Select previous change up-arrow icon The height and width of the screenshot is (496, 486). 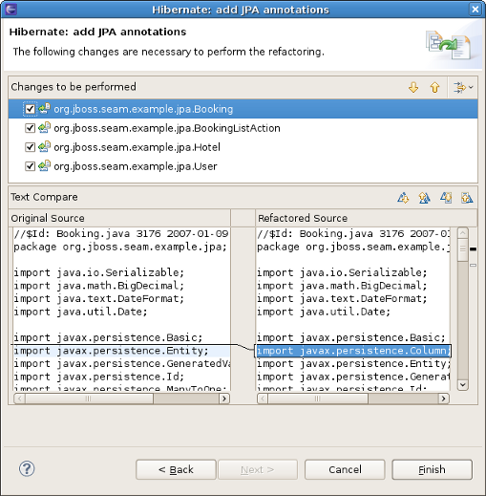(x=434, y=87)
